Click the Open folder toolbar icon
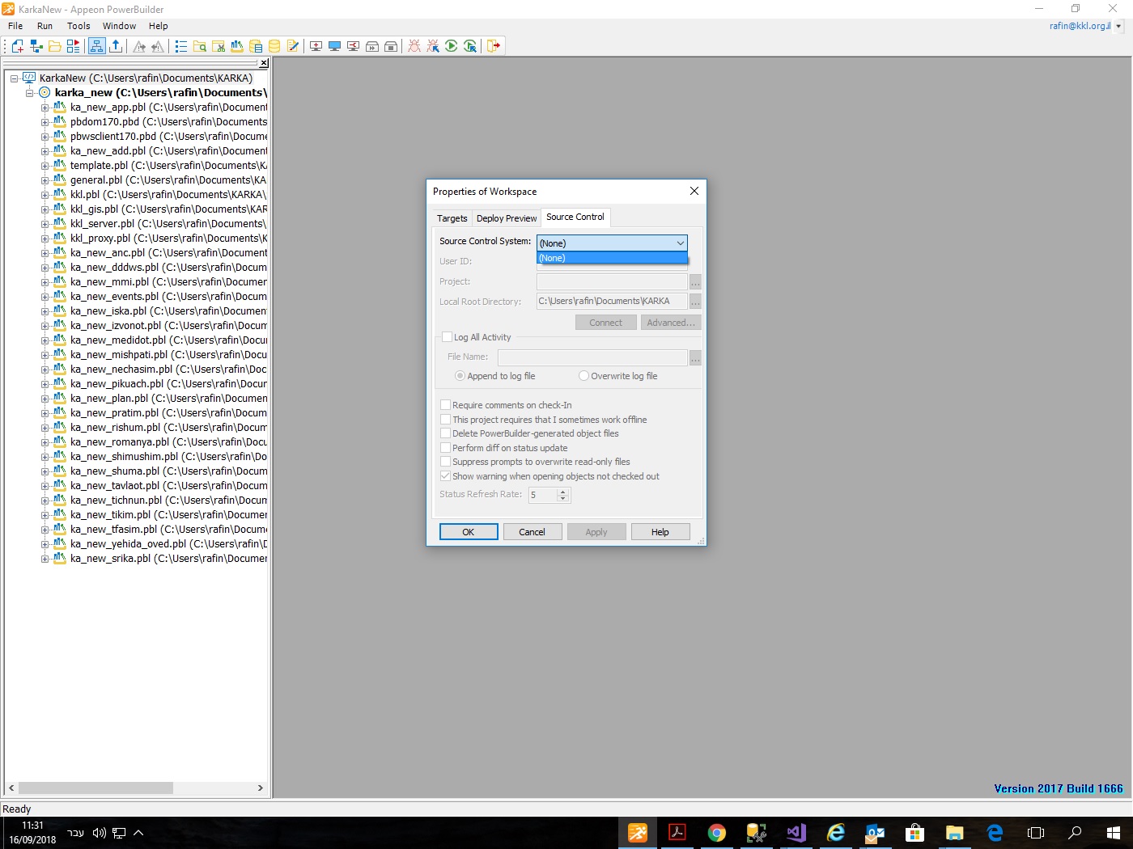The image size is (1133, 849). pyautogui.click(x=55, y=46)
